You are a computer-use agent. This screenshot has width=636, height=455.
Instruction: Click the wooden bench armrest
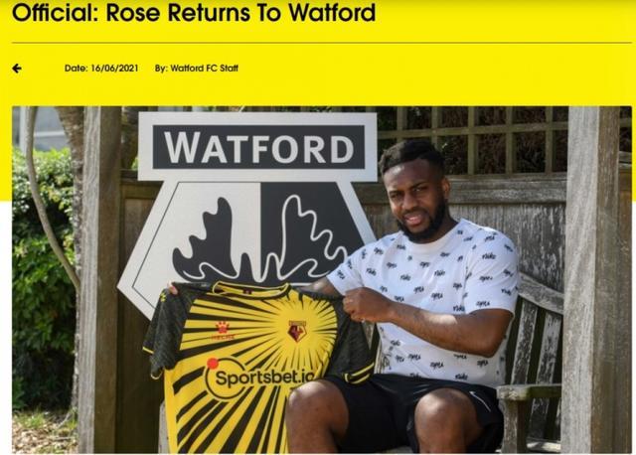click(x=530, y=391)
